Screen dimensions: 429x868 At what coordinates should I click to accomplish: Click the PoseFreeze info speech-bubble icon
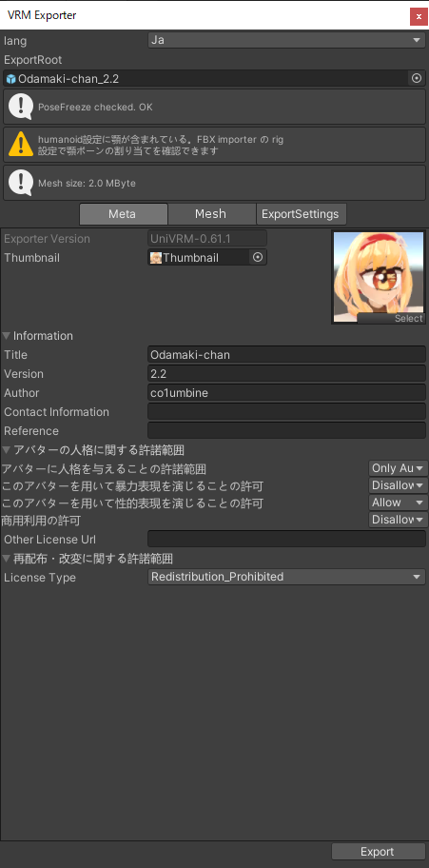[x=21, y=107]
